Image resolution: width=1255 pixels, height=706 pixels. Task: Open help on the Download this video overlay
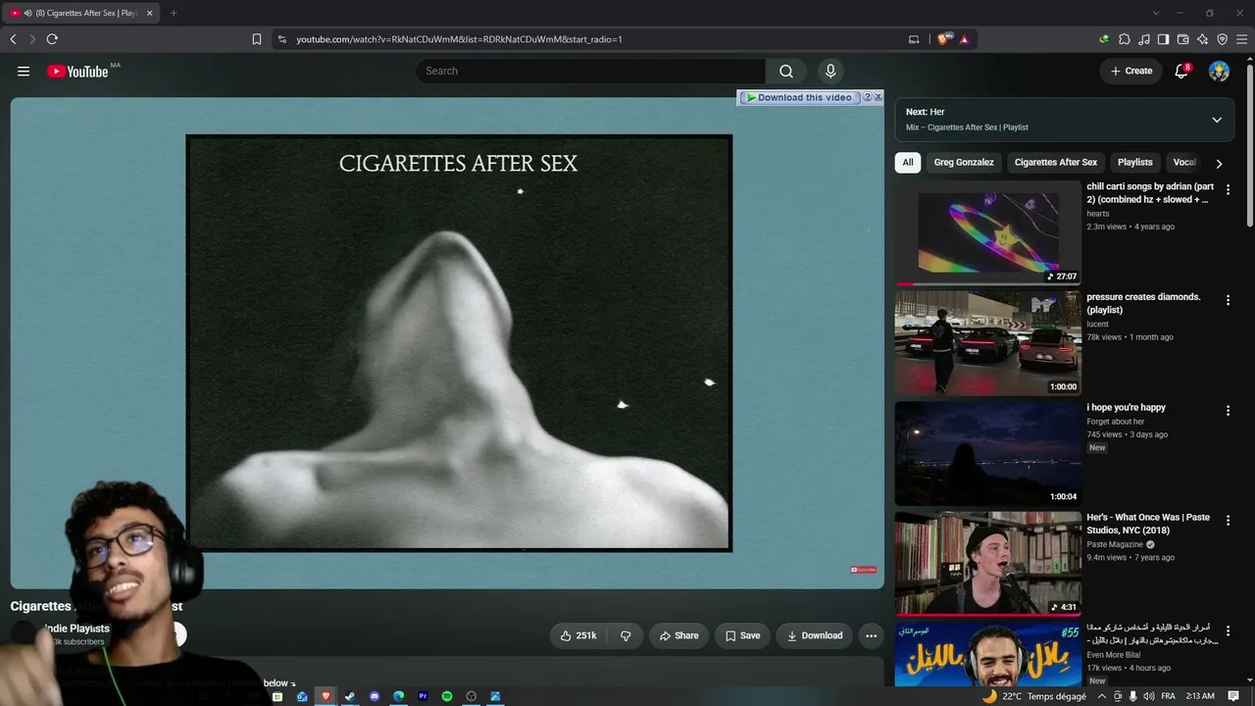[868, 97]
